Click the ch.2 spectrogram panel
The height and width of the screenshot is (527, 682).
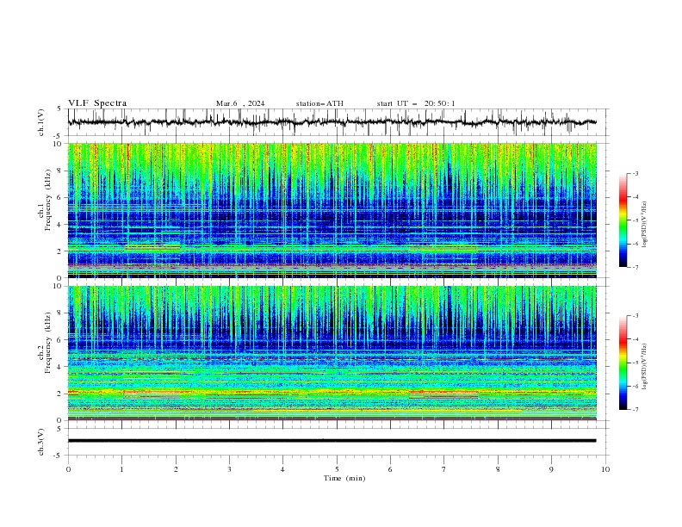(x=332, y=353)
